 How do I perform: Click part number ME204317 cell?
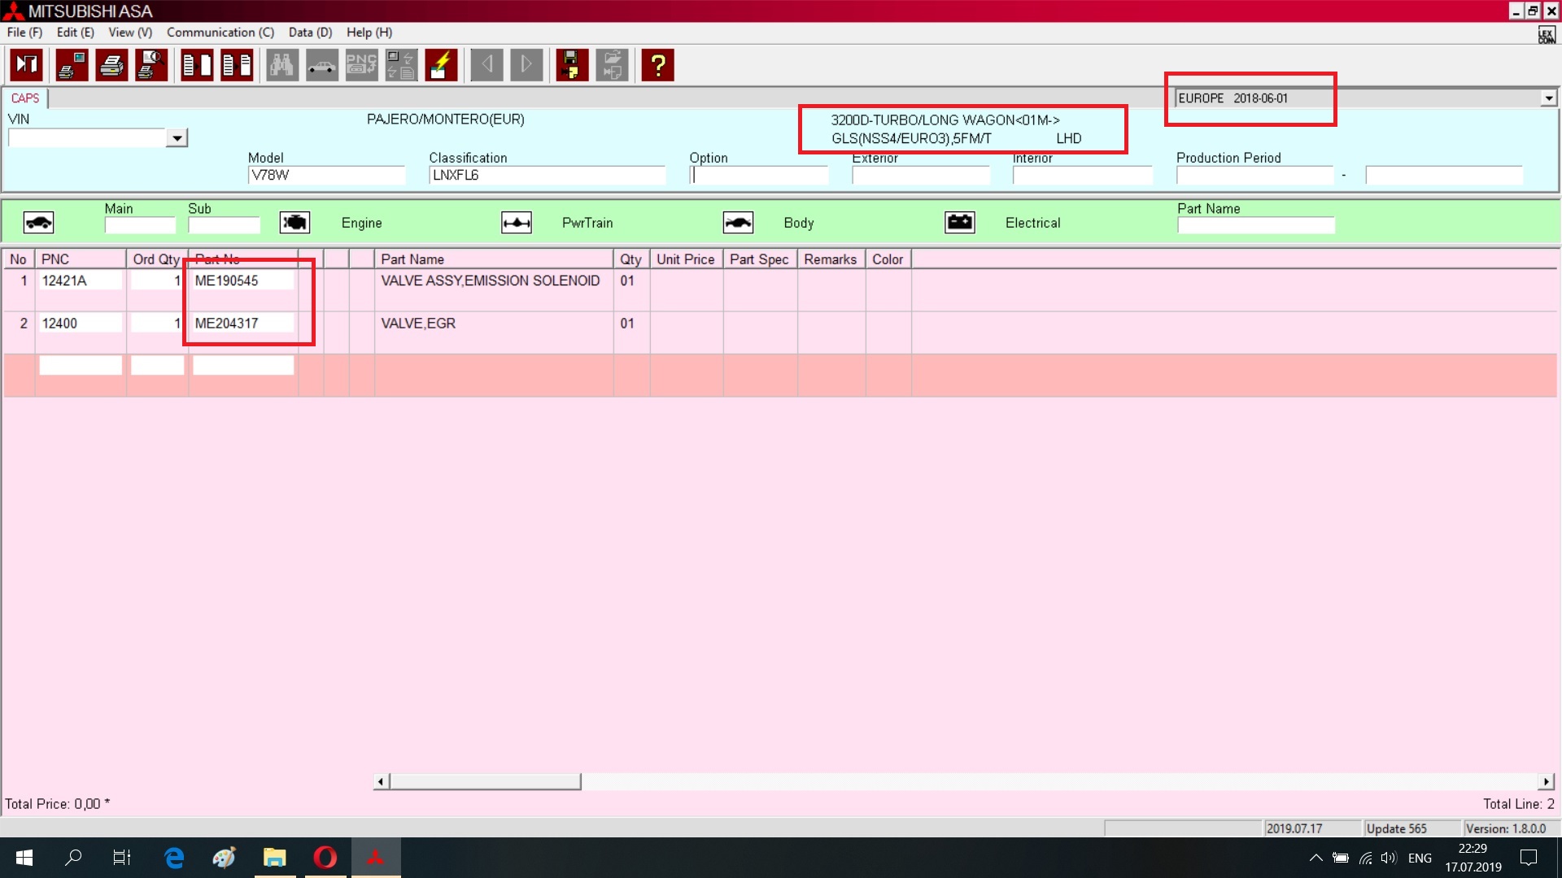242,324
